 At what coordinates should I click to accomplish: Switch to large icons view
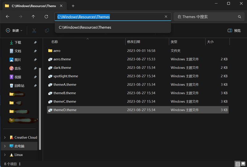[243, 164]
